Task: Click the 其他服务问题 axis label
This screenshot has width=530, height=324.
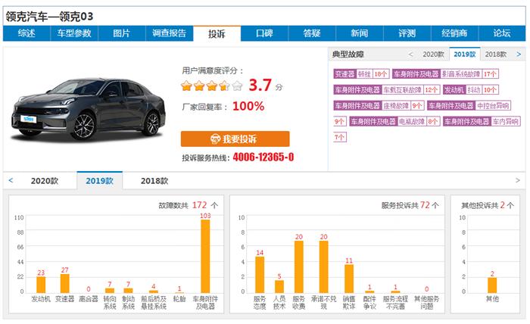Action: (x=426, y=303)
